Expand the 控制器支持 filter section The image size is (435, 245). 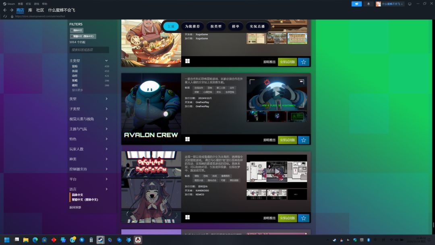click(x=89, y=169)
